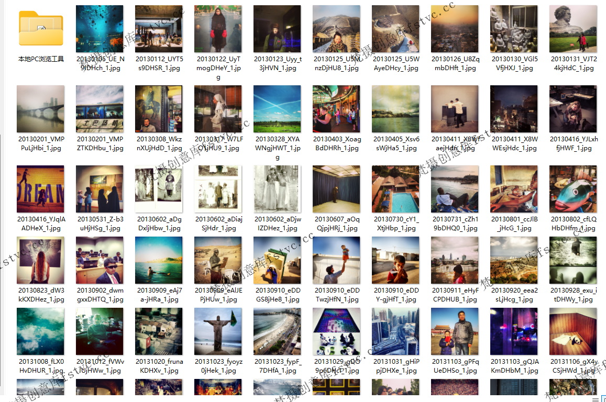Select thumbnail 20130910_eDDGS8jHe8_1.jpg
606x402 pixels.
click(277, 260)
